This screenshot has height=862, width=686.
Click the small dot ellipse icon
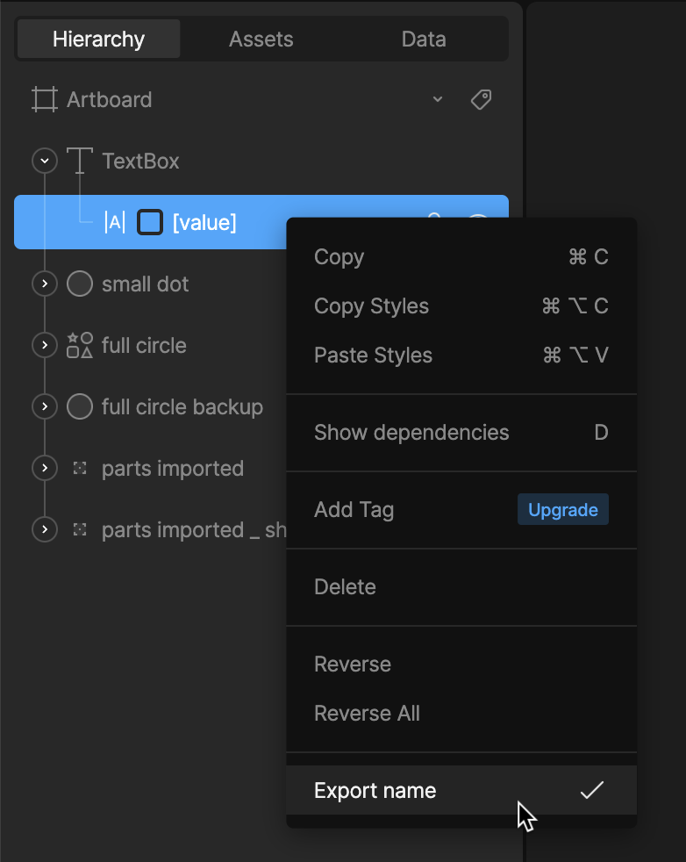pyautogui.click(x=80, y=284)
